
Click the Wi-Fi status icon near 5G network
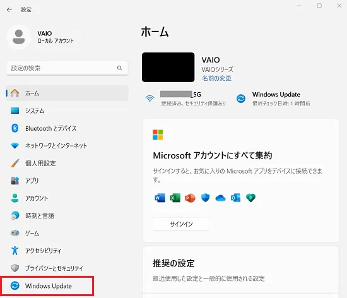(x=150, y=98)
